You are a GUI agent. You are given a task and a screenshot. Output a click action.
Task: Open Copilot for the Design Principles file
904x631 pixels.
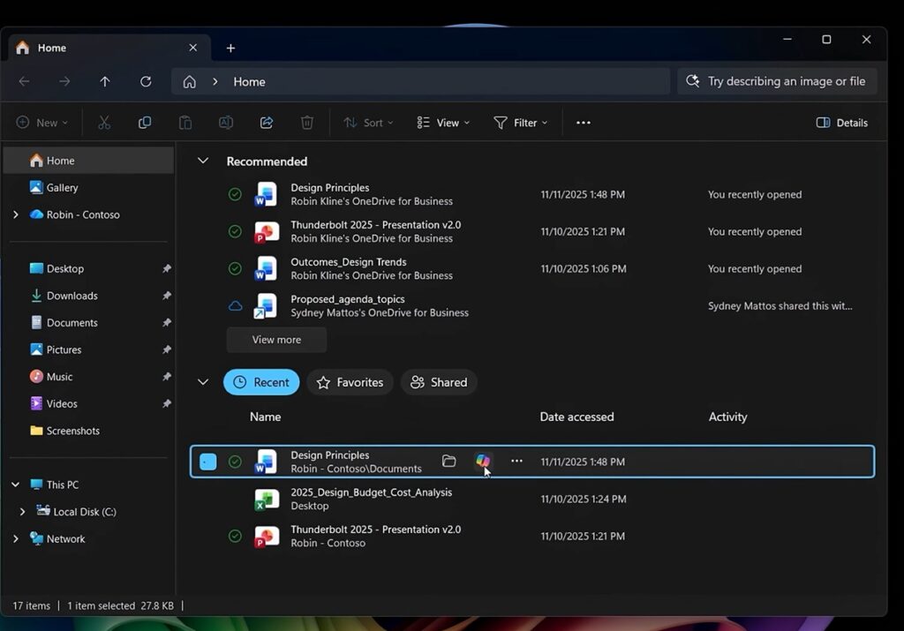(x=482, y=461)
